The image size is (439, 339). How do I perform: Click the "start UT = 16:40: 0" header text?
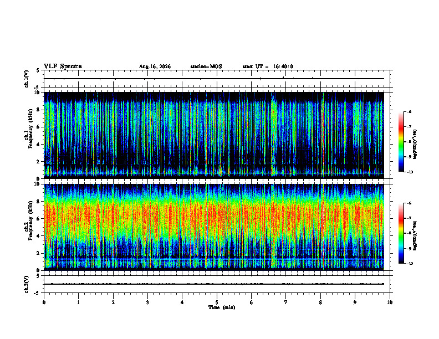[268, 66]
